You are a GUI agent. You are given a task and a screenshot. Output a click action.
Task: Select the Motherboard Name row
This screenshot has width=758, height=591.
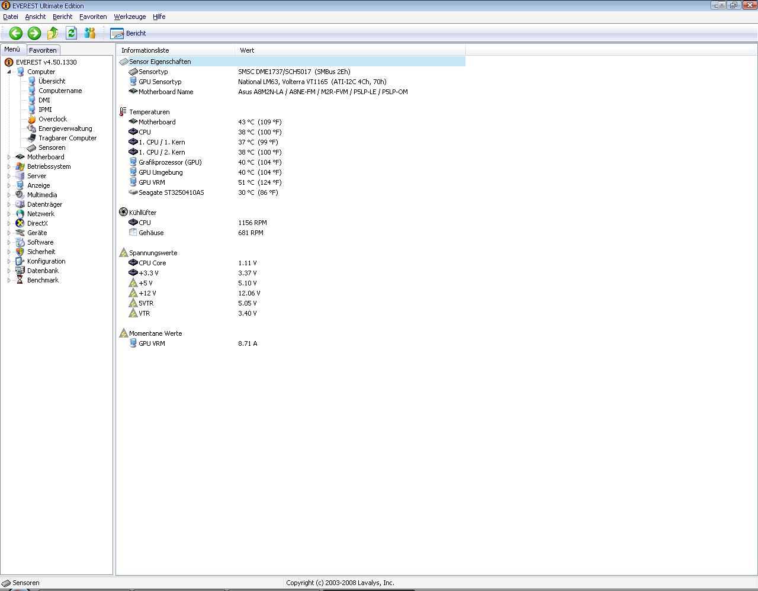[291, 92]
